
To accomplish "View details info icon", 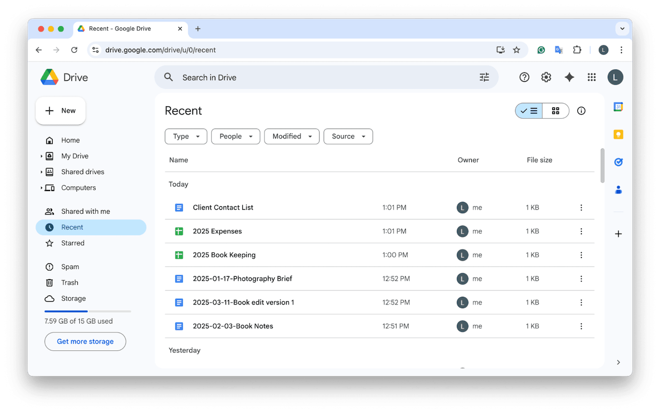I will [x=581, y=111].
